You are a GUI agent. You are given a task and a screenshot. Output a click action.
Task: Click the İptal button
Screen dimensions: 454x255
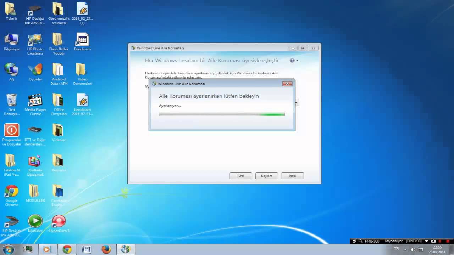click(292, 176)
